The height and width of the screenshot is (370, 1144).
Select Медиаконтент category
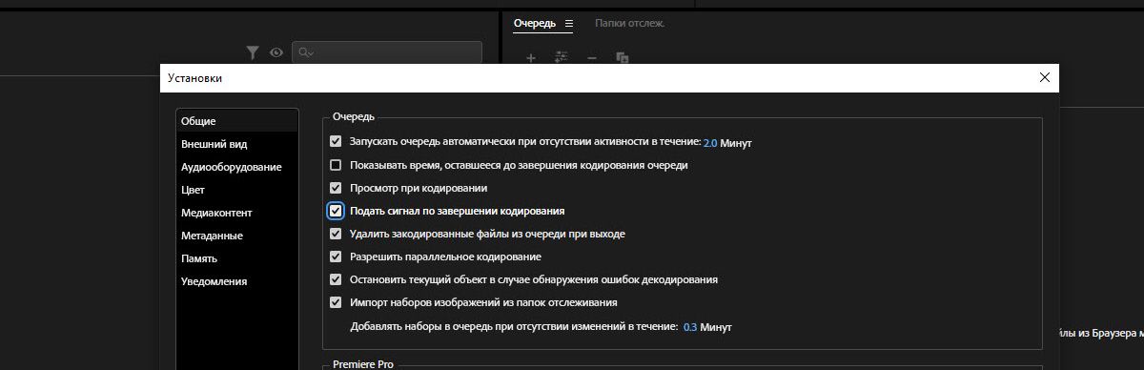(237, 213)
